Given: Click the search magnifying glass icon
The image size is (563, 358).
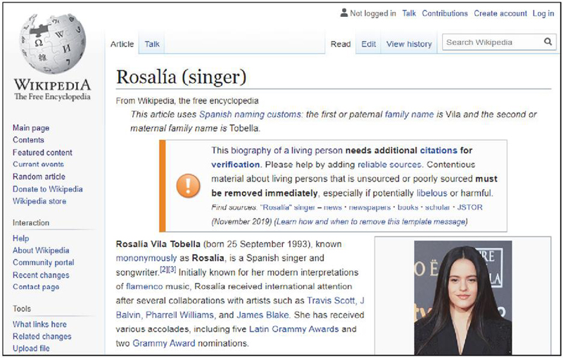Looking at the screenshot, I should tap(548, 42).
